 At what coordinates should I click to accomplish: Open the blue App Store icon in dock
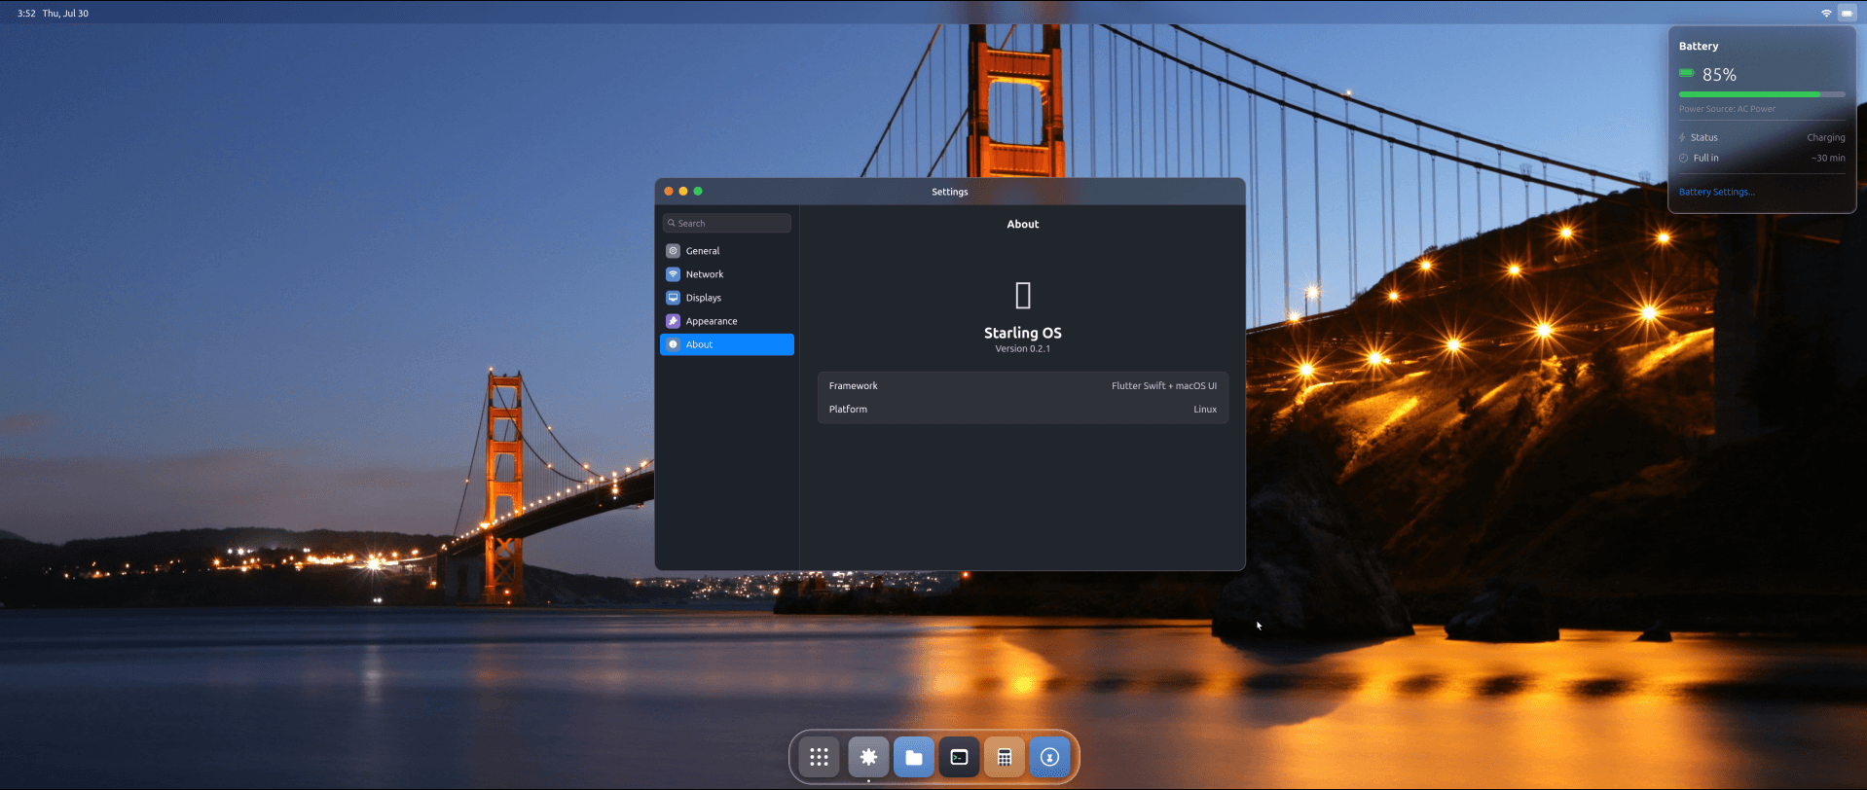click(1049, 757)
